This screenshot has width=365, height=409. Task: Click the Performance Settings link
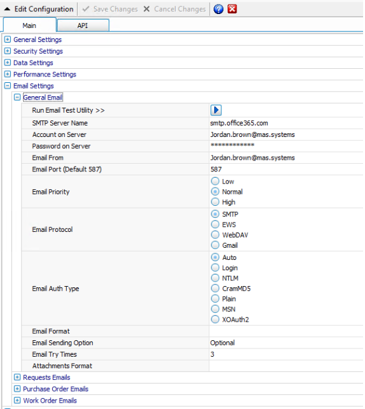pos(45,75)
